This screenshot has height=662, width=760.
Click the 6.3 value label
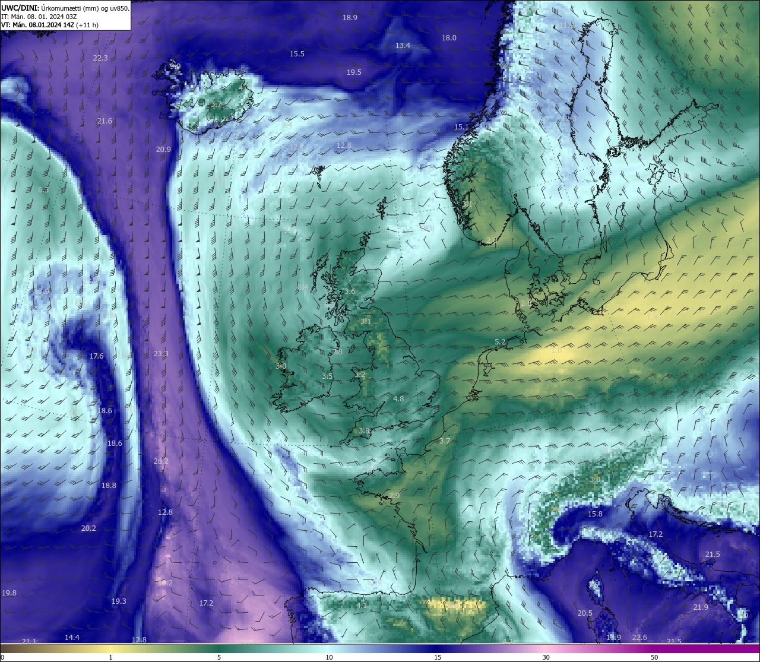[x=43, y=190]
